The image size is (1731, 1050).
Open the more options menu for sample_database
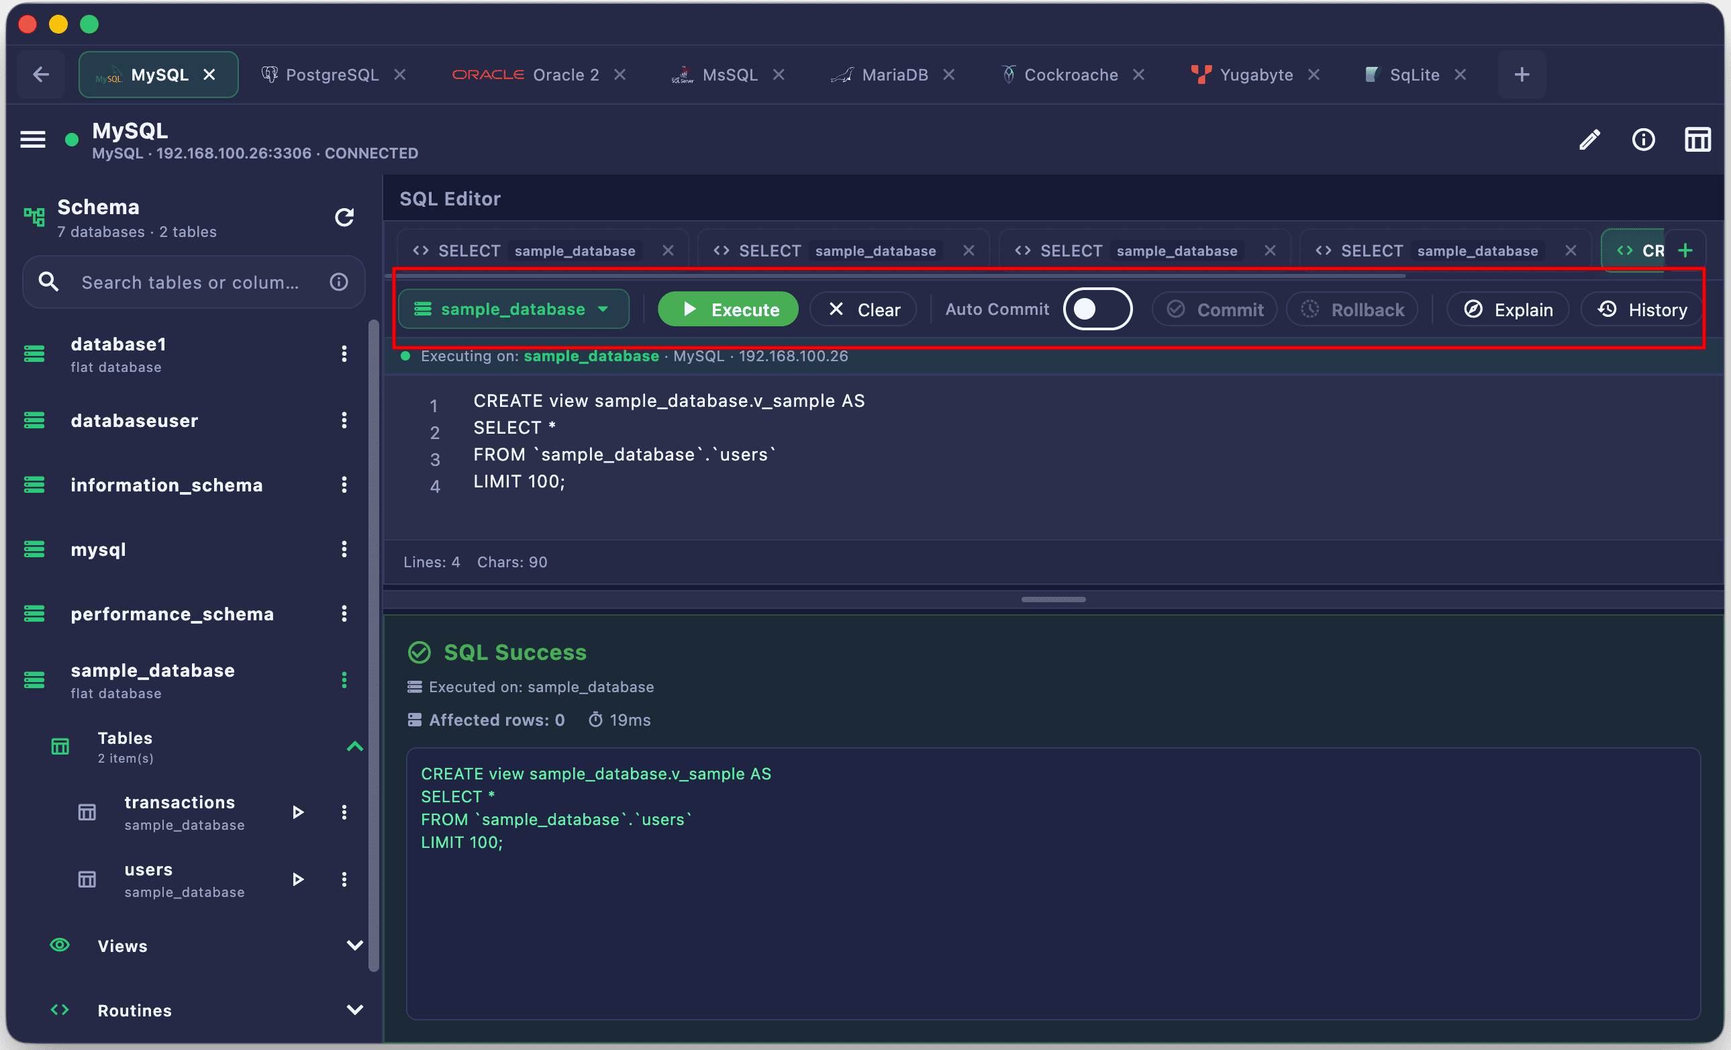(344, 680)
